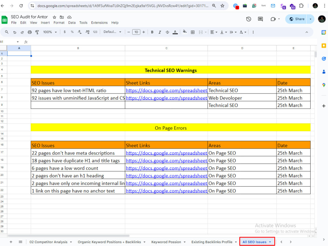Open the Extensions menu
Viewport: 328px width, 246px height.
(x=99, y=23)
